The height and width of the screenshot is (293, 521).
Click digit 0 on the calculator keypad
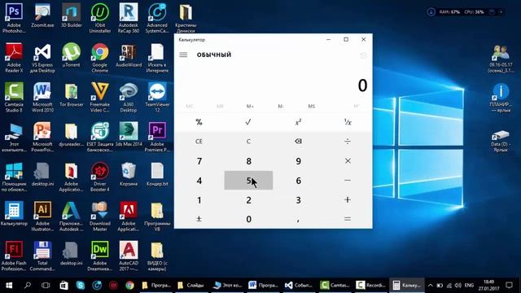pos(248,219)
